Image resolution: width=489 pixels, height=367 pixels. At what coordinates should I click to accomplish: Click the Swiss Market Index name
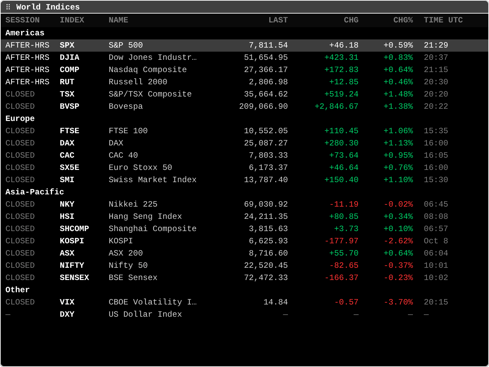click(152, 180)
